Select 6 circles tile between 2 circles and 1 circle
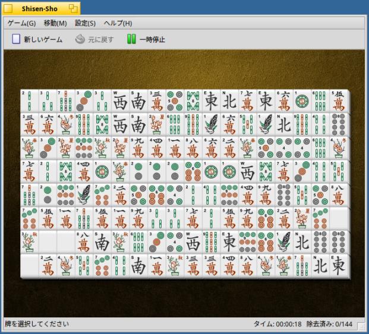 [x=193, y=171]
